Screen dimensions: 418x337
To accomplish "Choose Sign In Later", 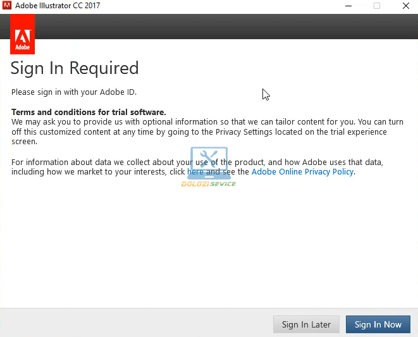I will click(306, 324).
